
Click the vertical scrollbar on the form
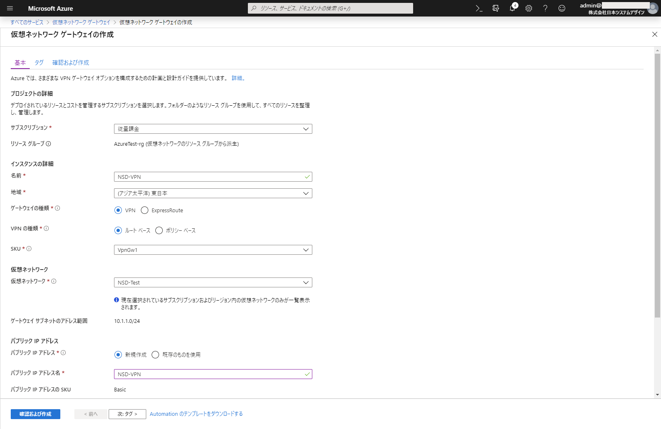coord(657,186)
